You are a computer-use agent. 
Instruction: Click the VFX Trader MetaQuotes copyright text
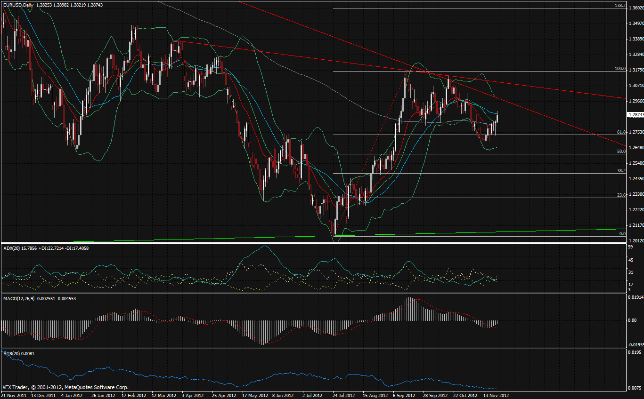pyautogui.click(x=65, y=388)
